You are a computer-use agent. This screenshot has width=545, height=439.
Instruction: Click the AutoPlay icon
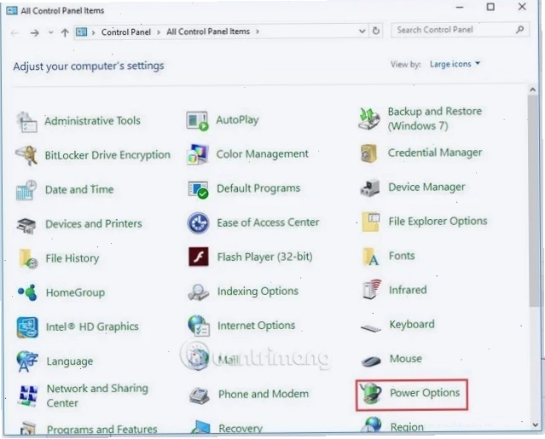click(197, 121)
